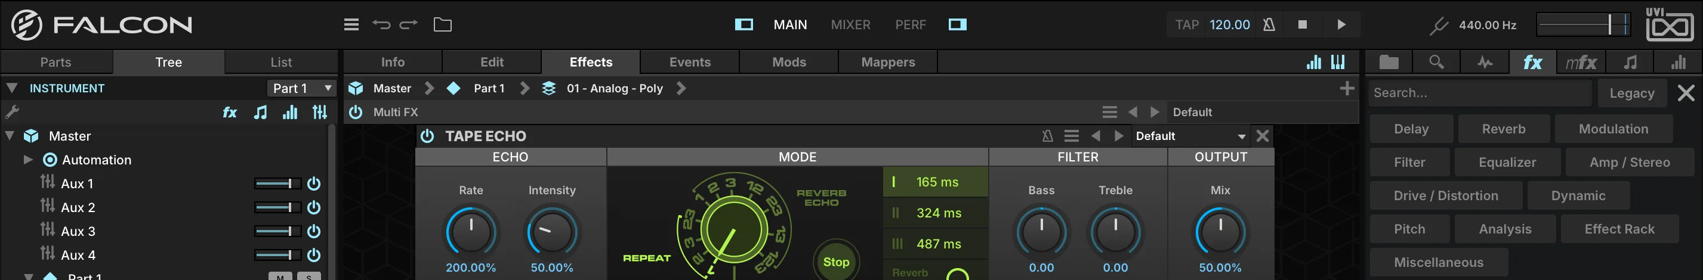Open the Mods tab
This screenshot has width=1703, height=280.
789,61
